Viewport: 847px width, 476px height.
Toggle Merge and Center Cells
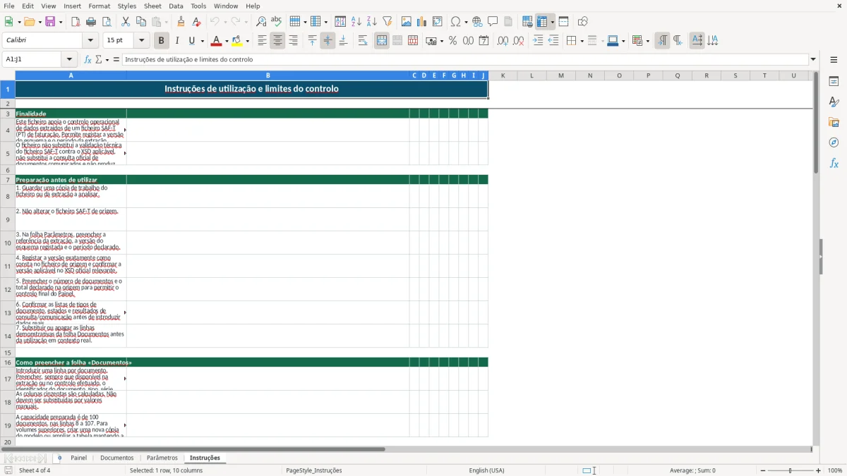pyautogui.click(x=382, y=41)
